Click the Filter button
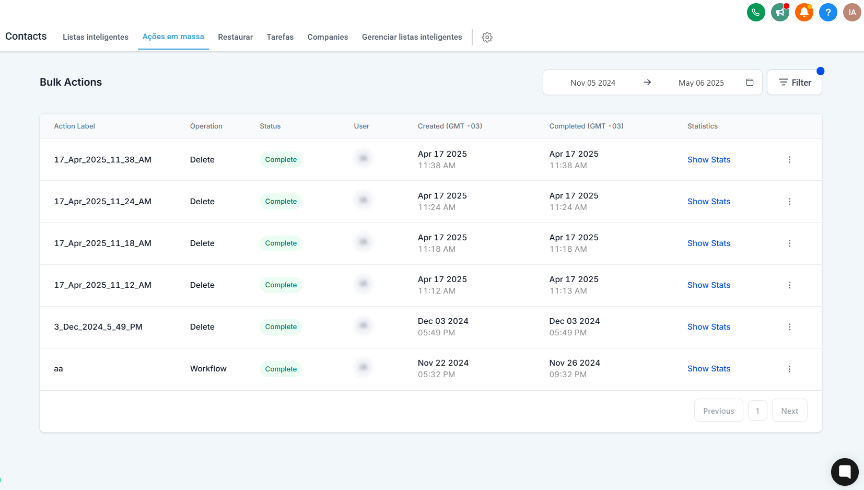 click(795, 83)
